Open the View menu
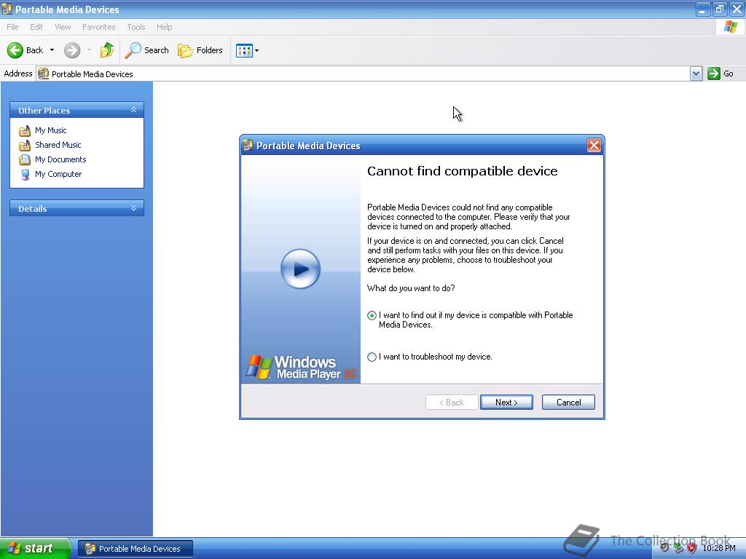 click(x=63, y=27)
